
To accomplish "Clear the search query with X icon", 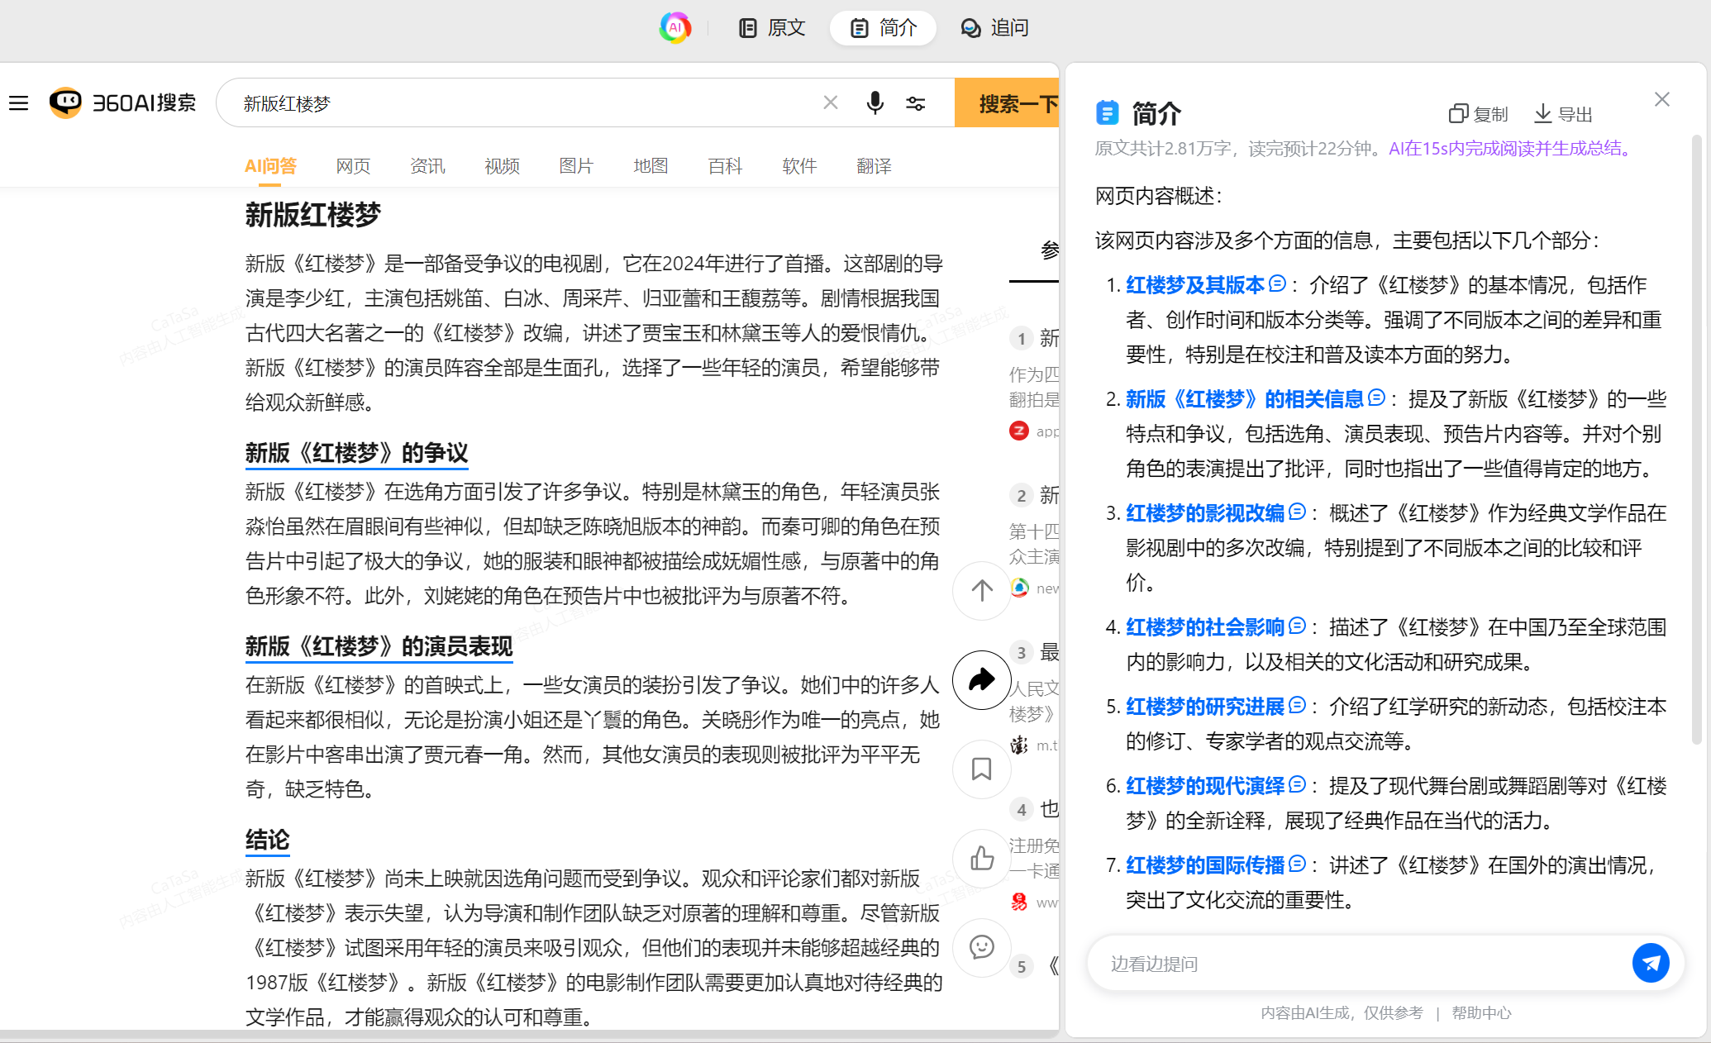I will (831, 102).
